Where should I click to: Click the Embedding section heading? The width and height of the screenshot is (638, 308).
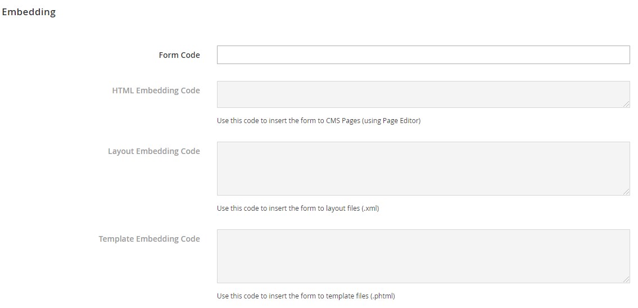(29, 12)
